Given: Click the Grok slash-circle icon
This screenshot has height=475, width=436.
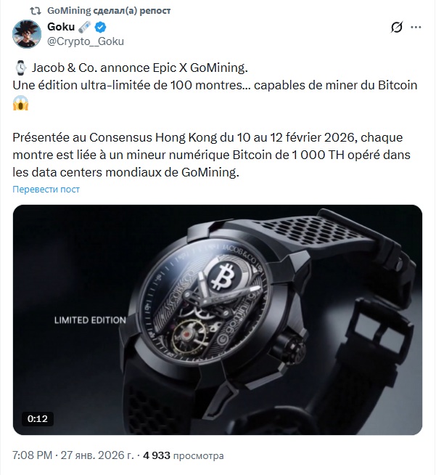Looking at the screenshot, I should (396, 28).
